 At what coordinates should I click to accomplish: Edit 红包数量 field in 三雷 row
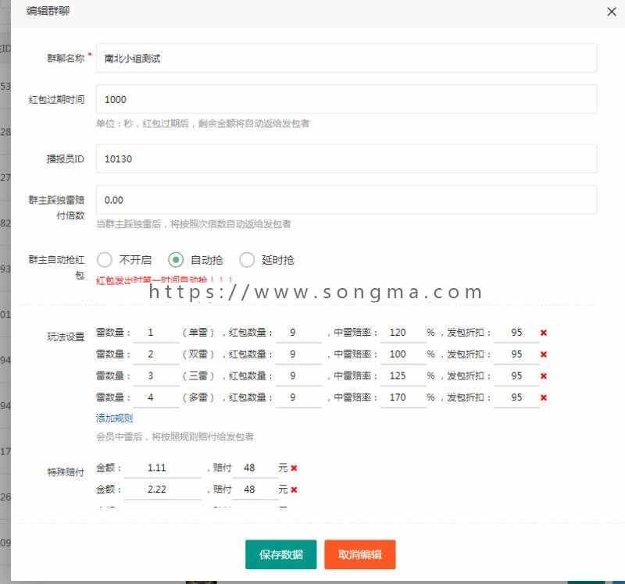pyautogui.click(x=298, y=376)
